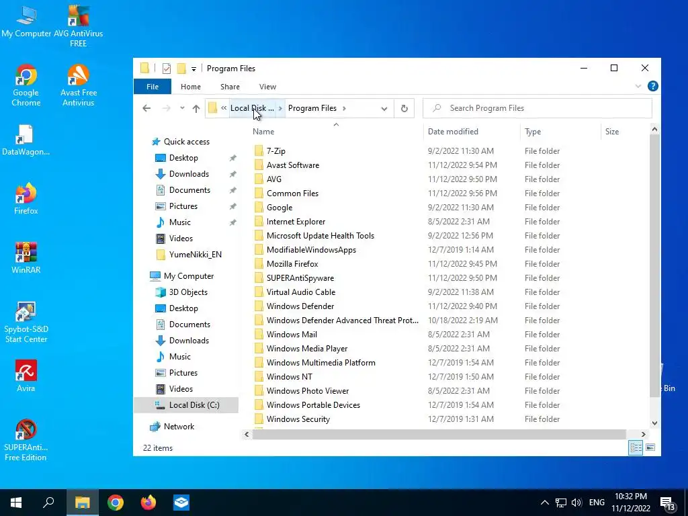This screenshot has width=688, height=516.
Task: Select Network in navigation pane
Action: click(x=179, y=427)
